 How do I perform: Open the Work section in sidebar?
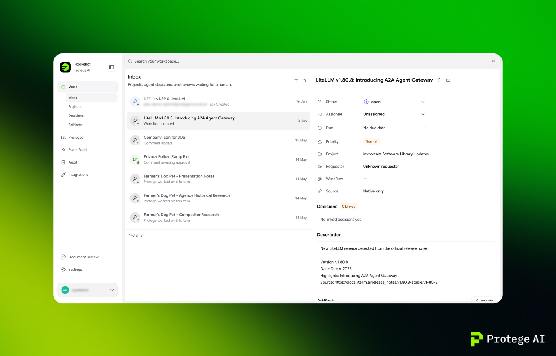coord(87,87)
